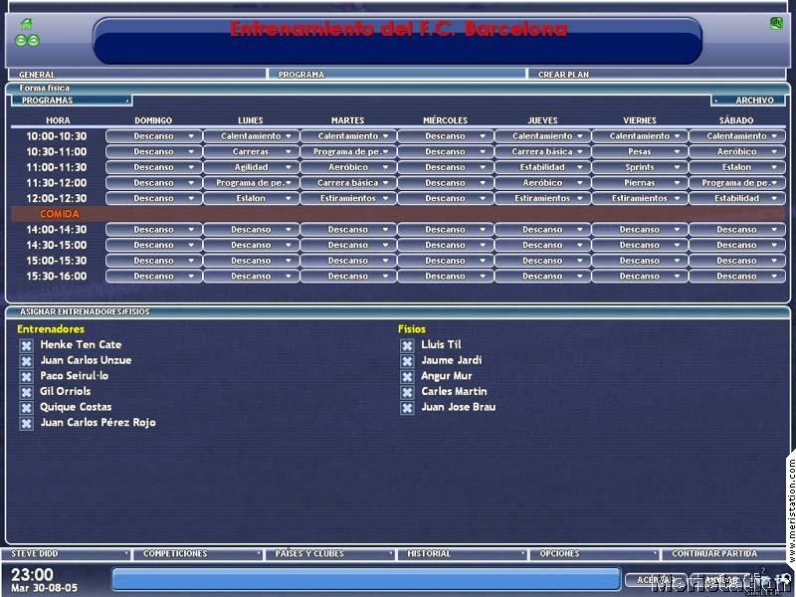796x597 pixels.
Task: Toggle Quique Costas checkbox
Action: [x=27, y=408]
